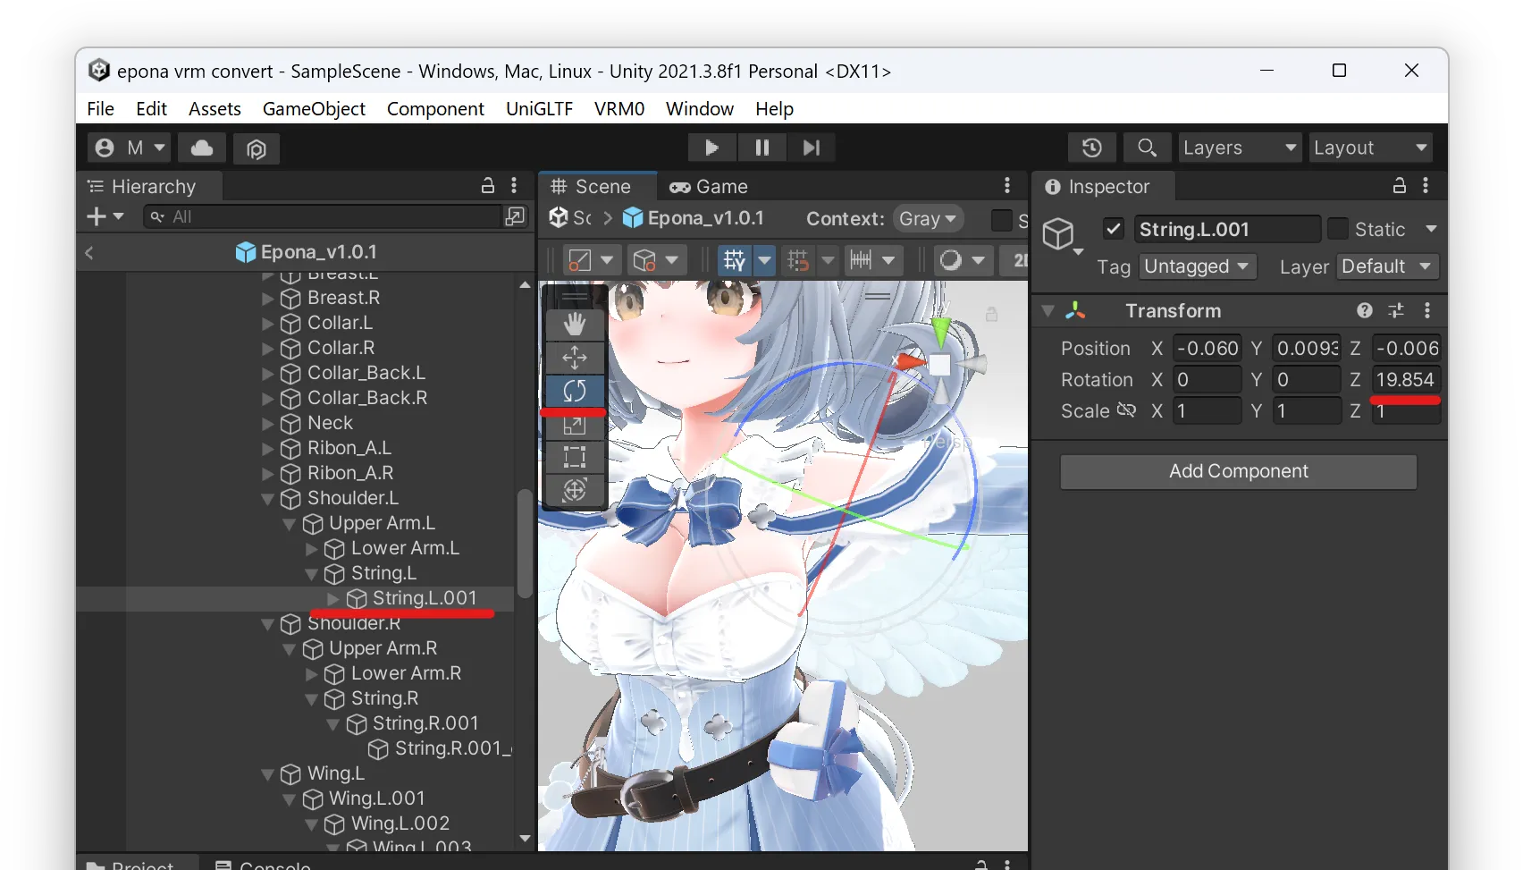
Task: Open the Layers dropdown
Action: [x=1240, y=148]
